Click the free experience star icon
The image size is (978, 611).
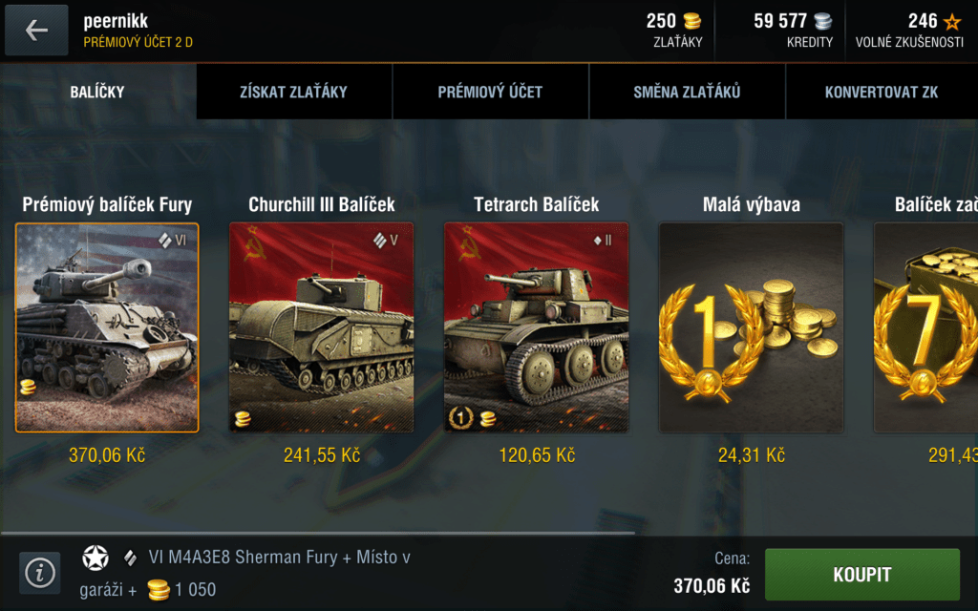[952, 22]
